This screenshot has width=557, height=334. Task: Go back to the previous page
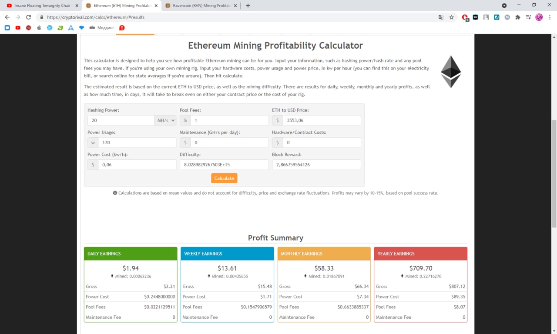[7, 17]
